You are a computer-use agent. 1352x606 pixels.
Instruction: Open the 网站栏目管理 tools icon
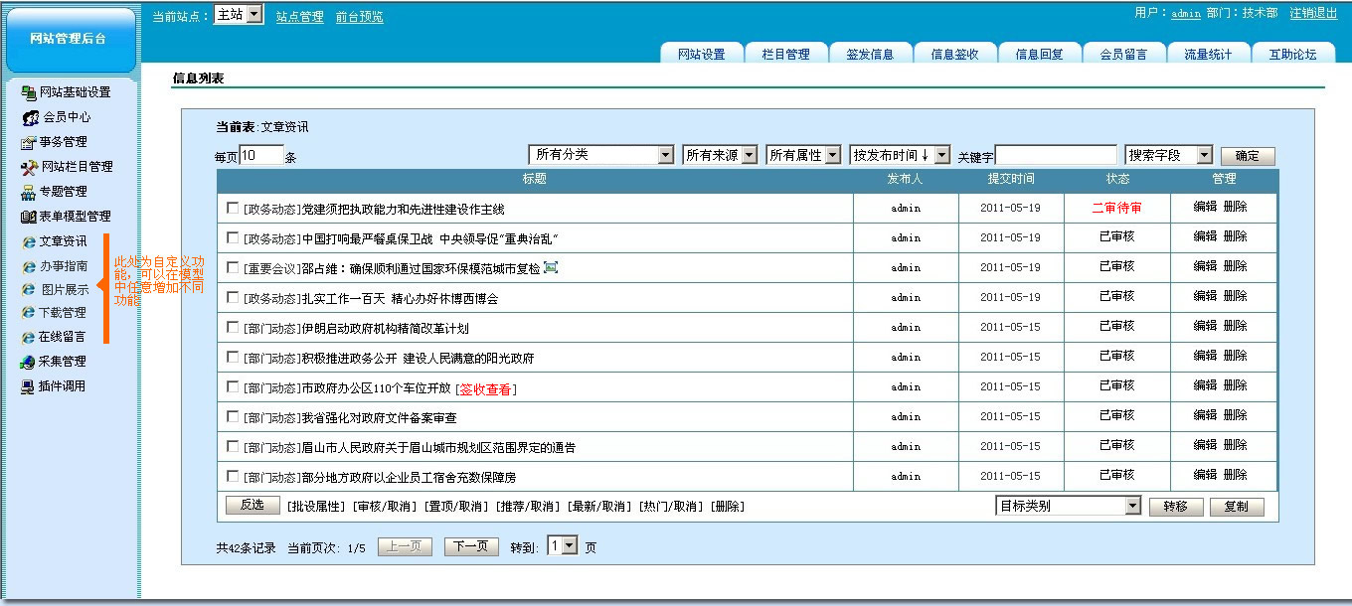pos(28,167)
